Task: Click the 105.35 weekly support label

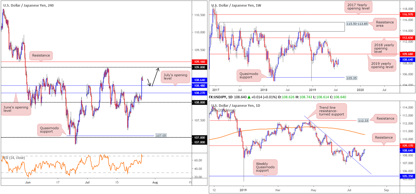Action: click(x=352, y=78)
